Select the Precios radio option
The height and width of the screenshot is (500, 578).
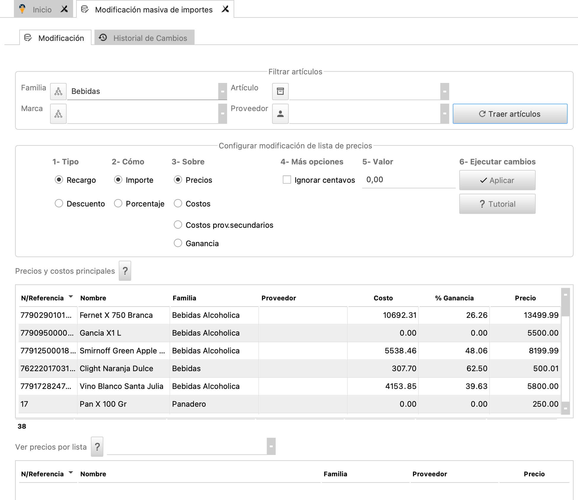pyautogui.click(x=178, y=180)
